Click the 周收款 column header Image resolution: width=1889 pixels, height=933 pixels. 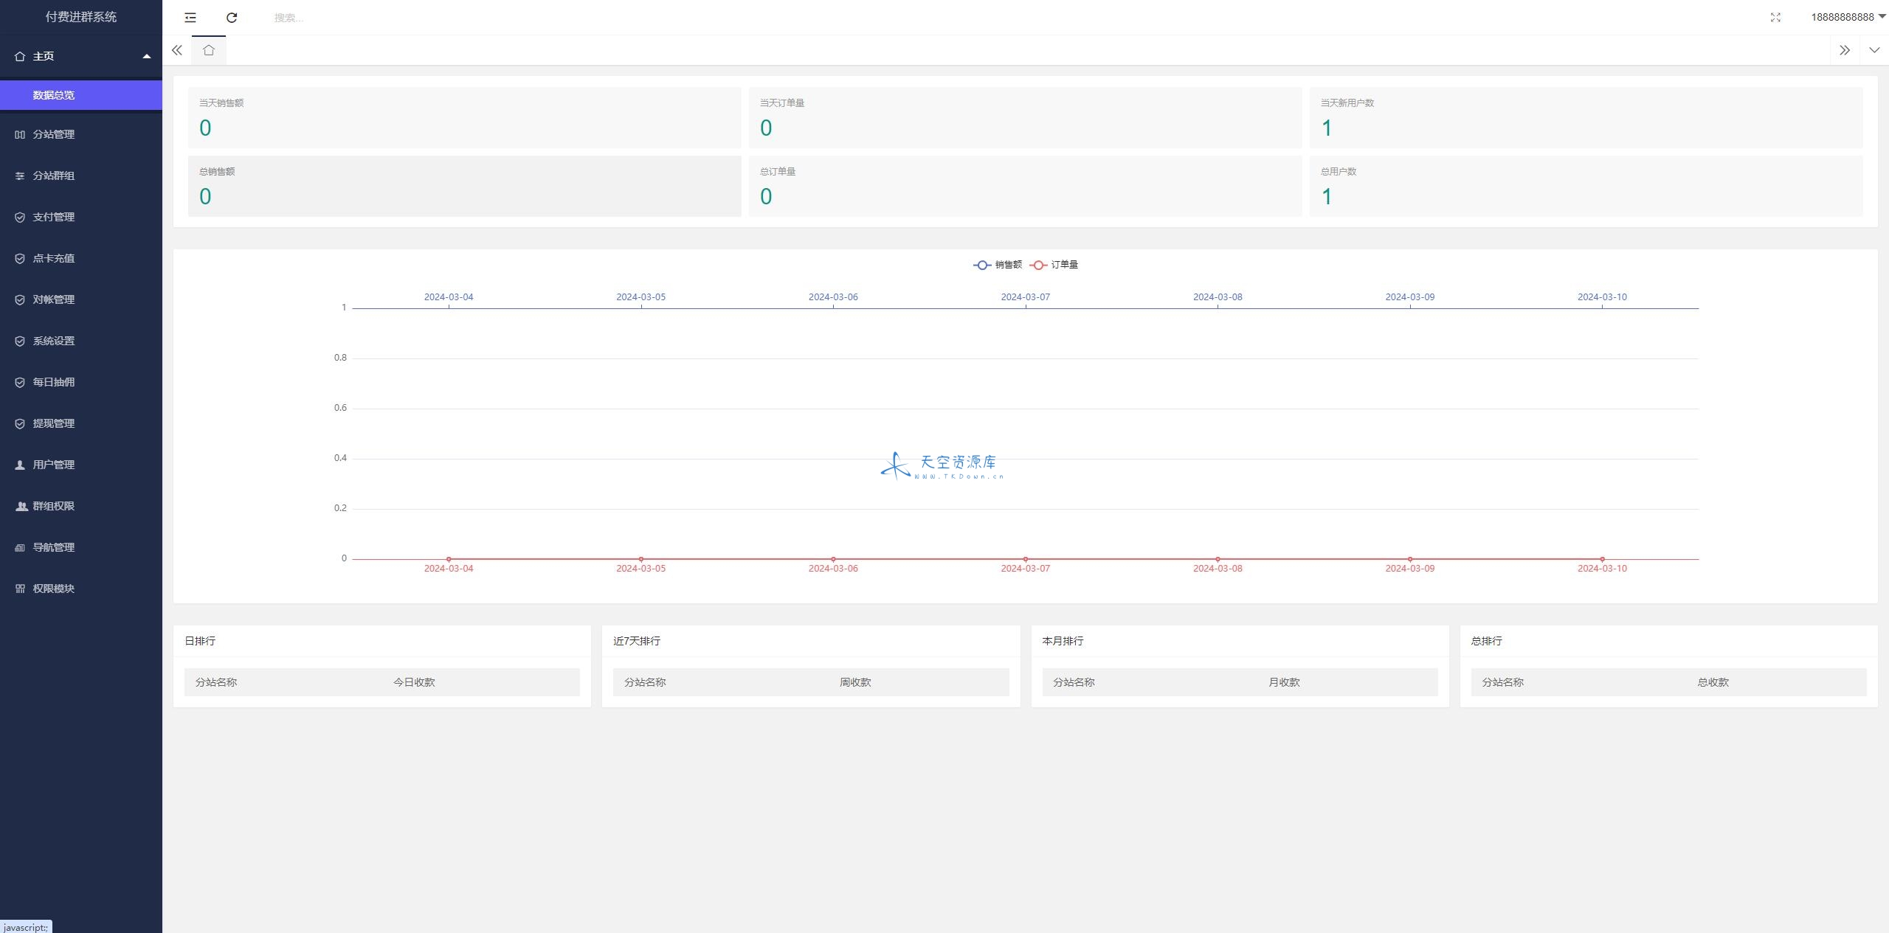855,682
